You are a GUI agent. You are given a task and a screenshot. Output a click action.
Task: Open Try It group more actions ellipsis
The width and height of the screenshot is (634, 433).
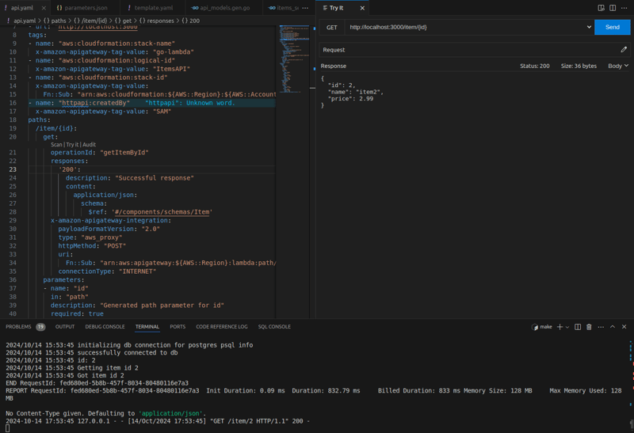pyautogui.click(x=624, y=8)
